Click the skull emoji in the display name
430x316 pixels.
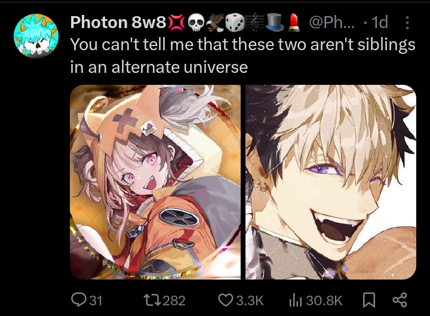196,23
